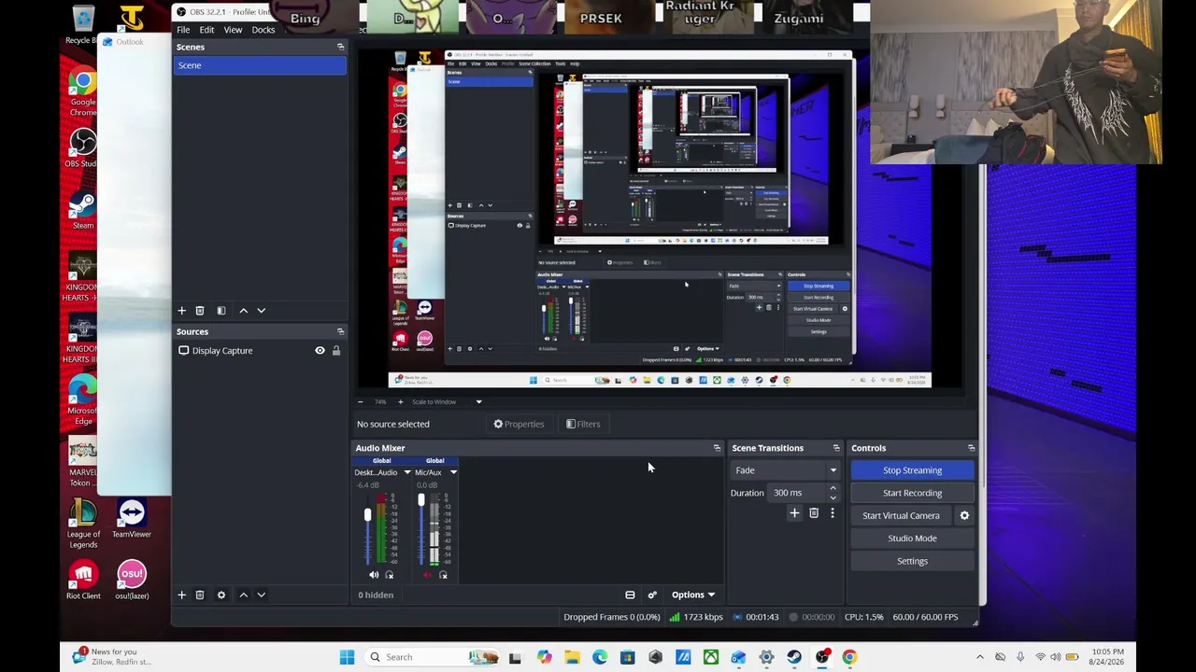
Task: Open the Docks menu
Action: point(263,30)
